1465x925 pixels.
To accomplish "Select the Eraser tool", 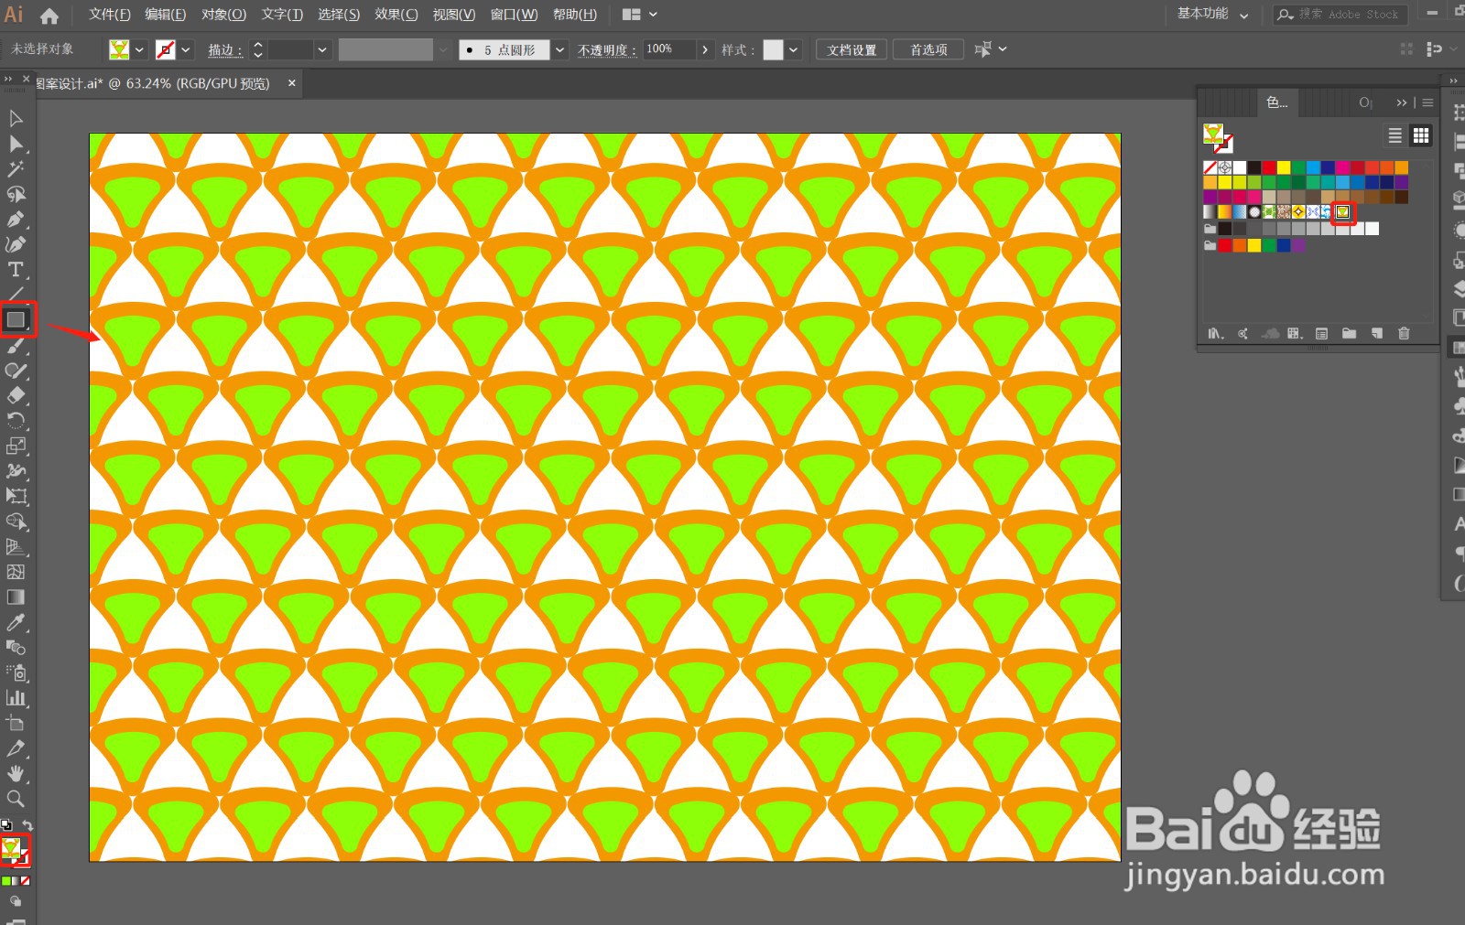I will click(x=16, y=396).
